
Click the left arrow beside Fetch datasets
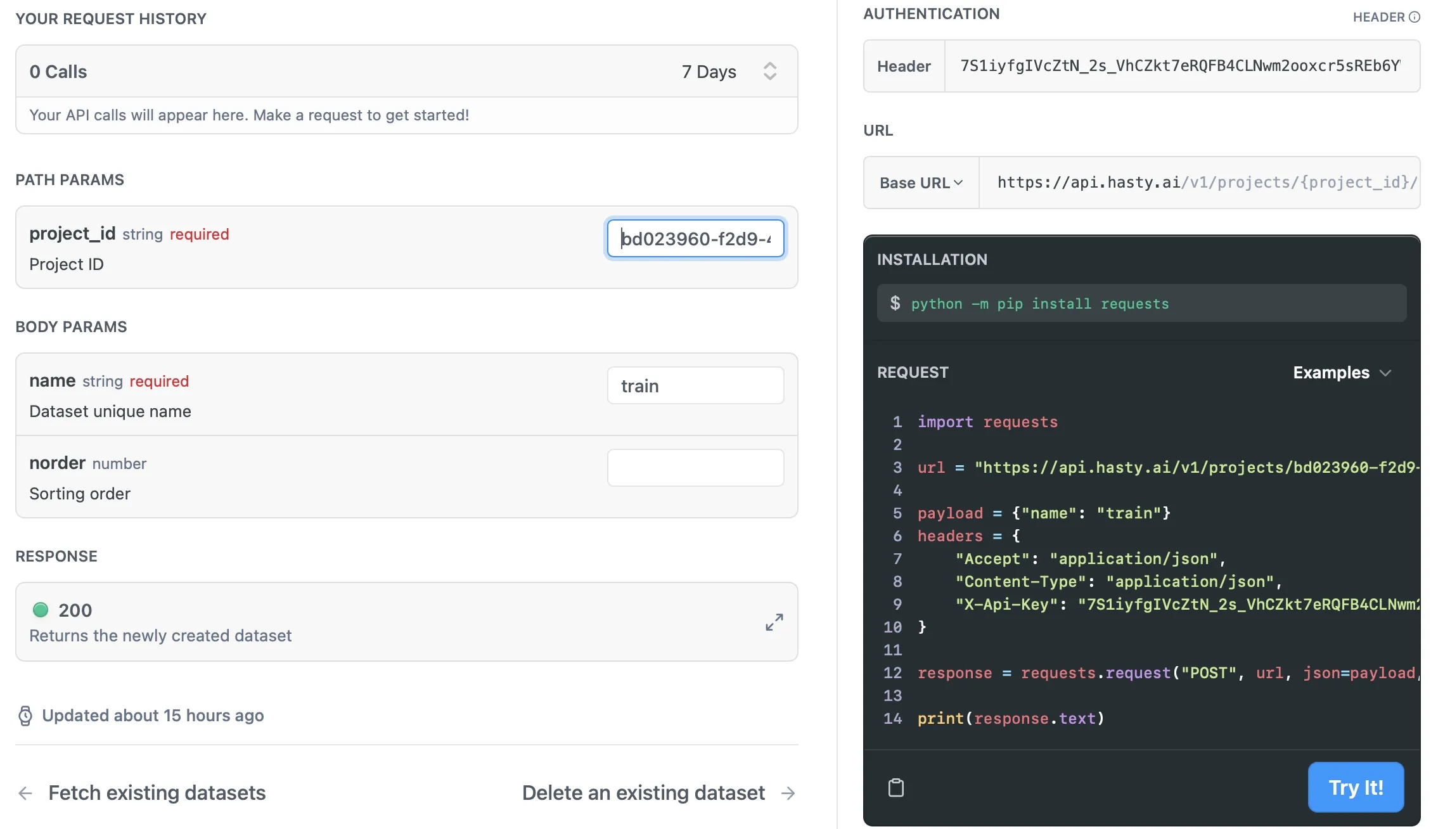[x=25, y=794]
